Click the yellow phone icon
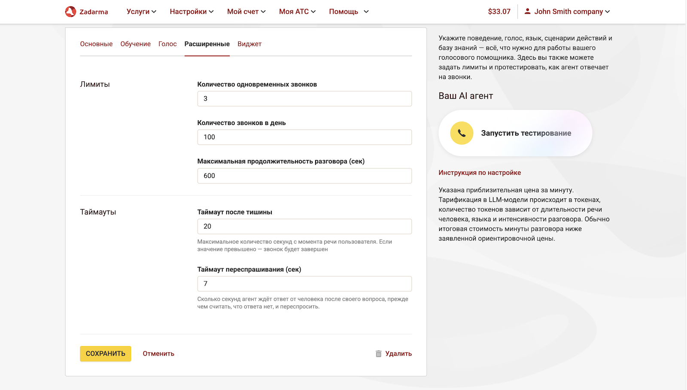 462,133
